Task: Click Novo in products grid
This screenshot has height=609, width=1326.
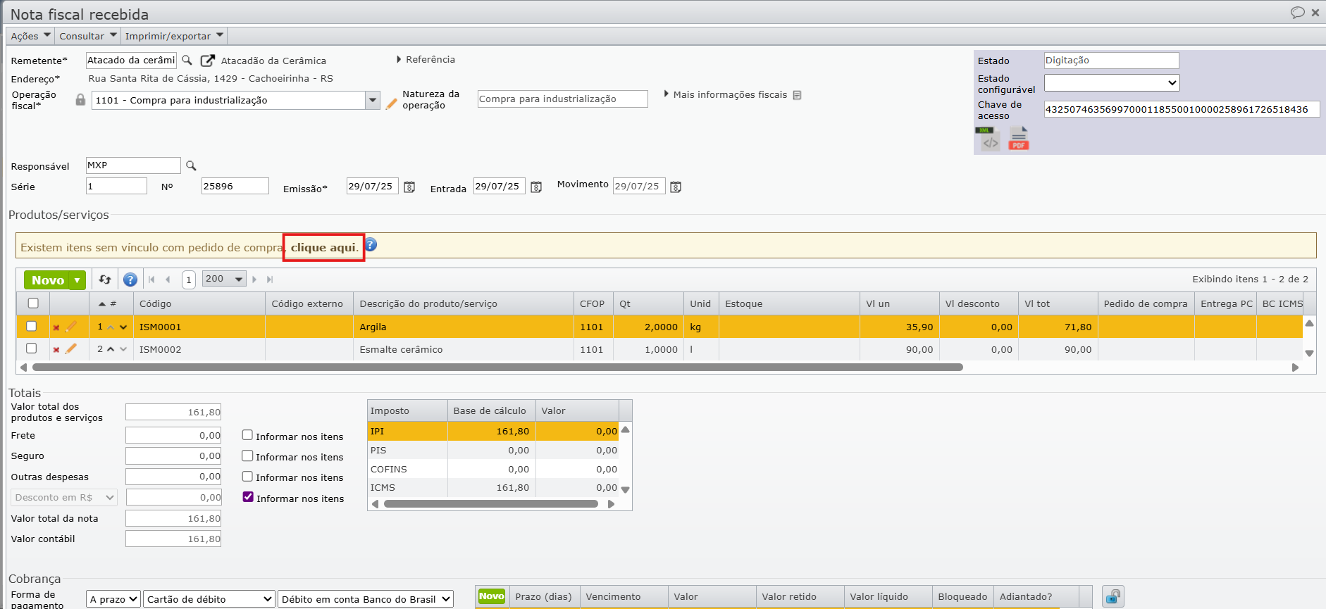Action: tap(47, 280)
